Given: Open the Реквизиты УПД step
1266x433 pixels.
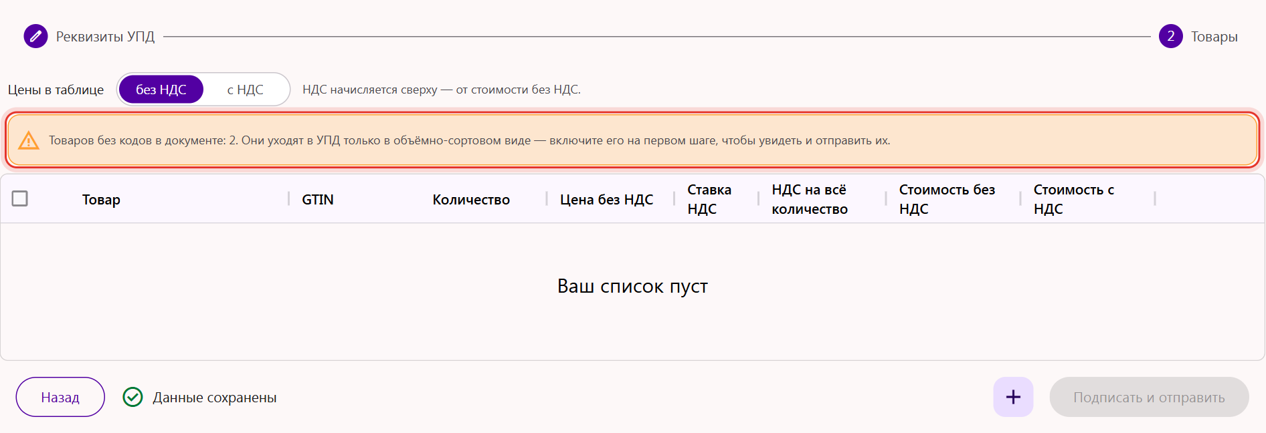Looking at the screenshot, I should pos(105,37).
